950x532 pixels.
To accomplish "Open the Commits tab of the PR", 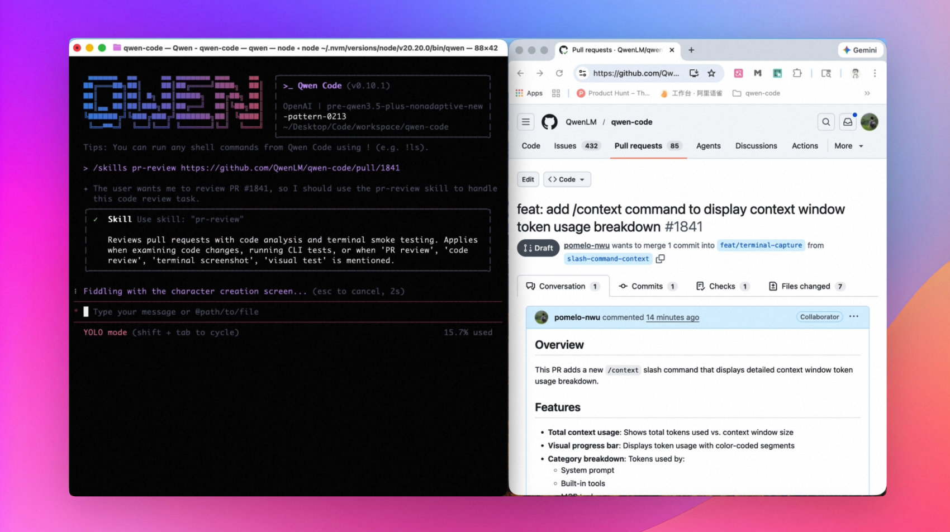I will pyautogui.click(x=647, y=286).
